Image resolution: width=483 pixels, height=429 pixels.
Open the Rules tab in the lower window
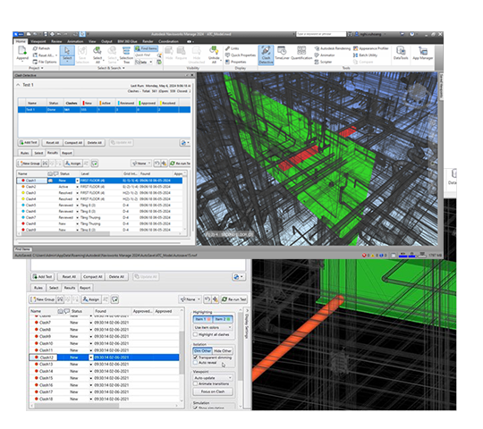(x=38, y=288)
